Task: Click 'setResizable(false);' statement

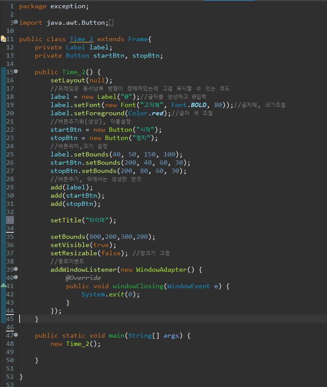Action: click(89, 253)
